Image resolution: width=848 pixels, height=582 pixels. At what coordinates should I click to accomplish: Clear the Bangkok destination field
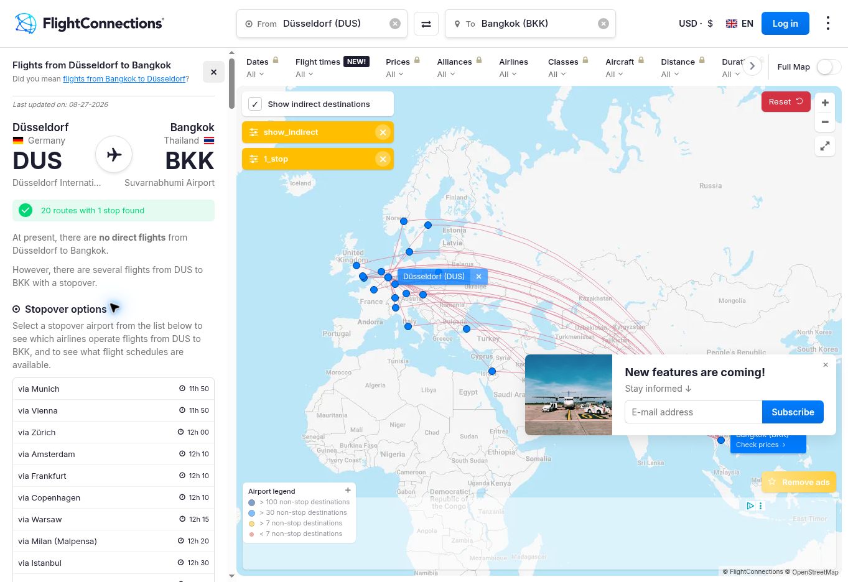tap(603, 24)
